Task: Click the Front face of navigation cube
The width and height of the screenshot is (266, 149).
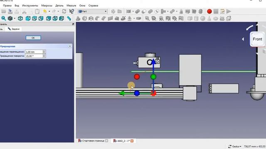Action: click(x=257, y=39)
